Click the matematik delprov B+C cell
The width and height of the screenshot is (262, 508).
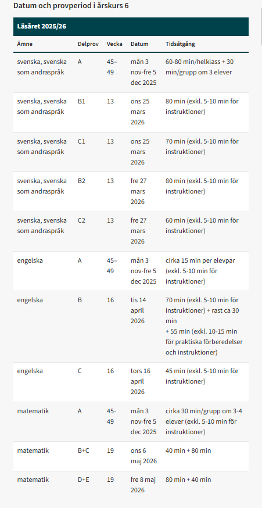click(84, 450)
